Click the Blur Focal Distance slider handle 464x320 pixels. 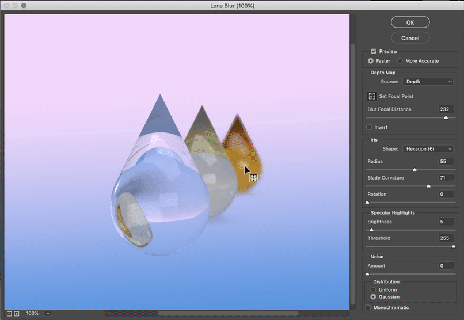pyautogui.click(x=446, y=117)
